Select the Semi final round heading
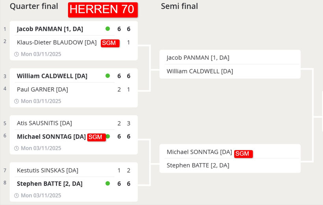The image size is (323, 205). pos(179,6)
